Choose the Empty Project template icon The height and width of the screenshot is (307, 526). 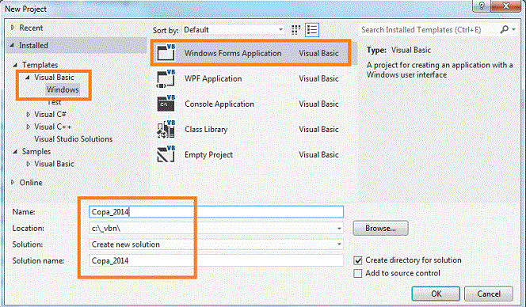point(166,154)
